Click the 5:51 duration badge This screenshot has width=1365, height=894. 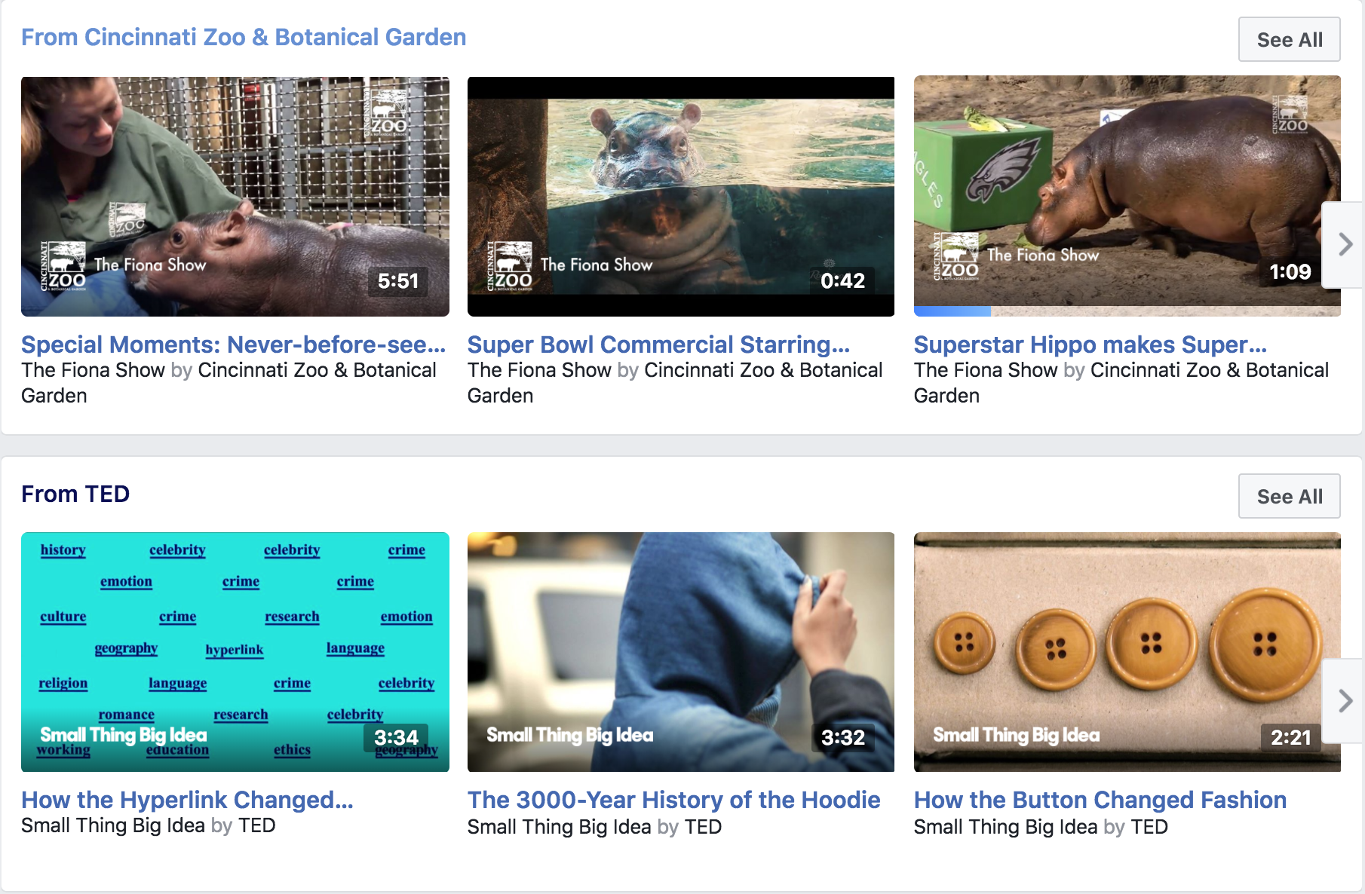(x=398, y=281)
